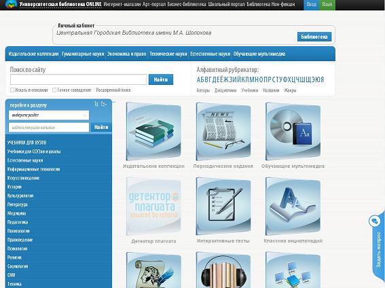Open the Технические науки menu tab
The image size is (385, 288).
coord(168,54)
